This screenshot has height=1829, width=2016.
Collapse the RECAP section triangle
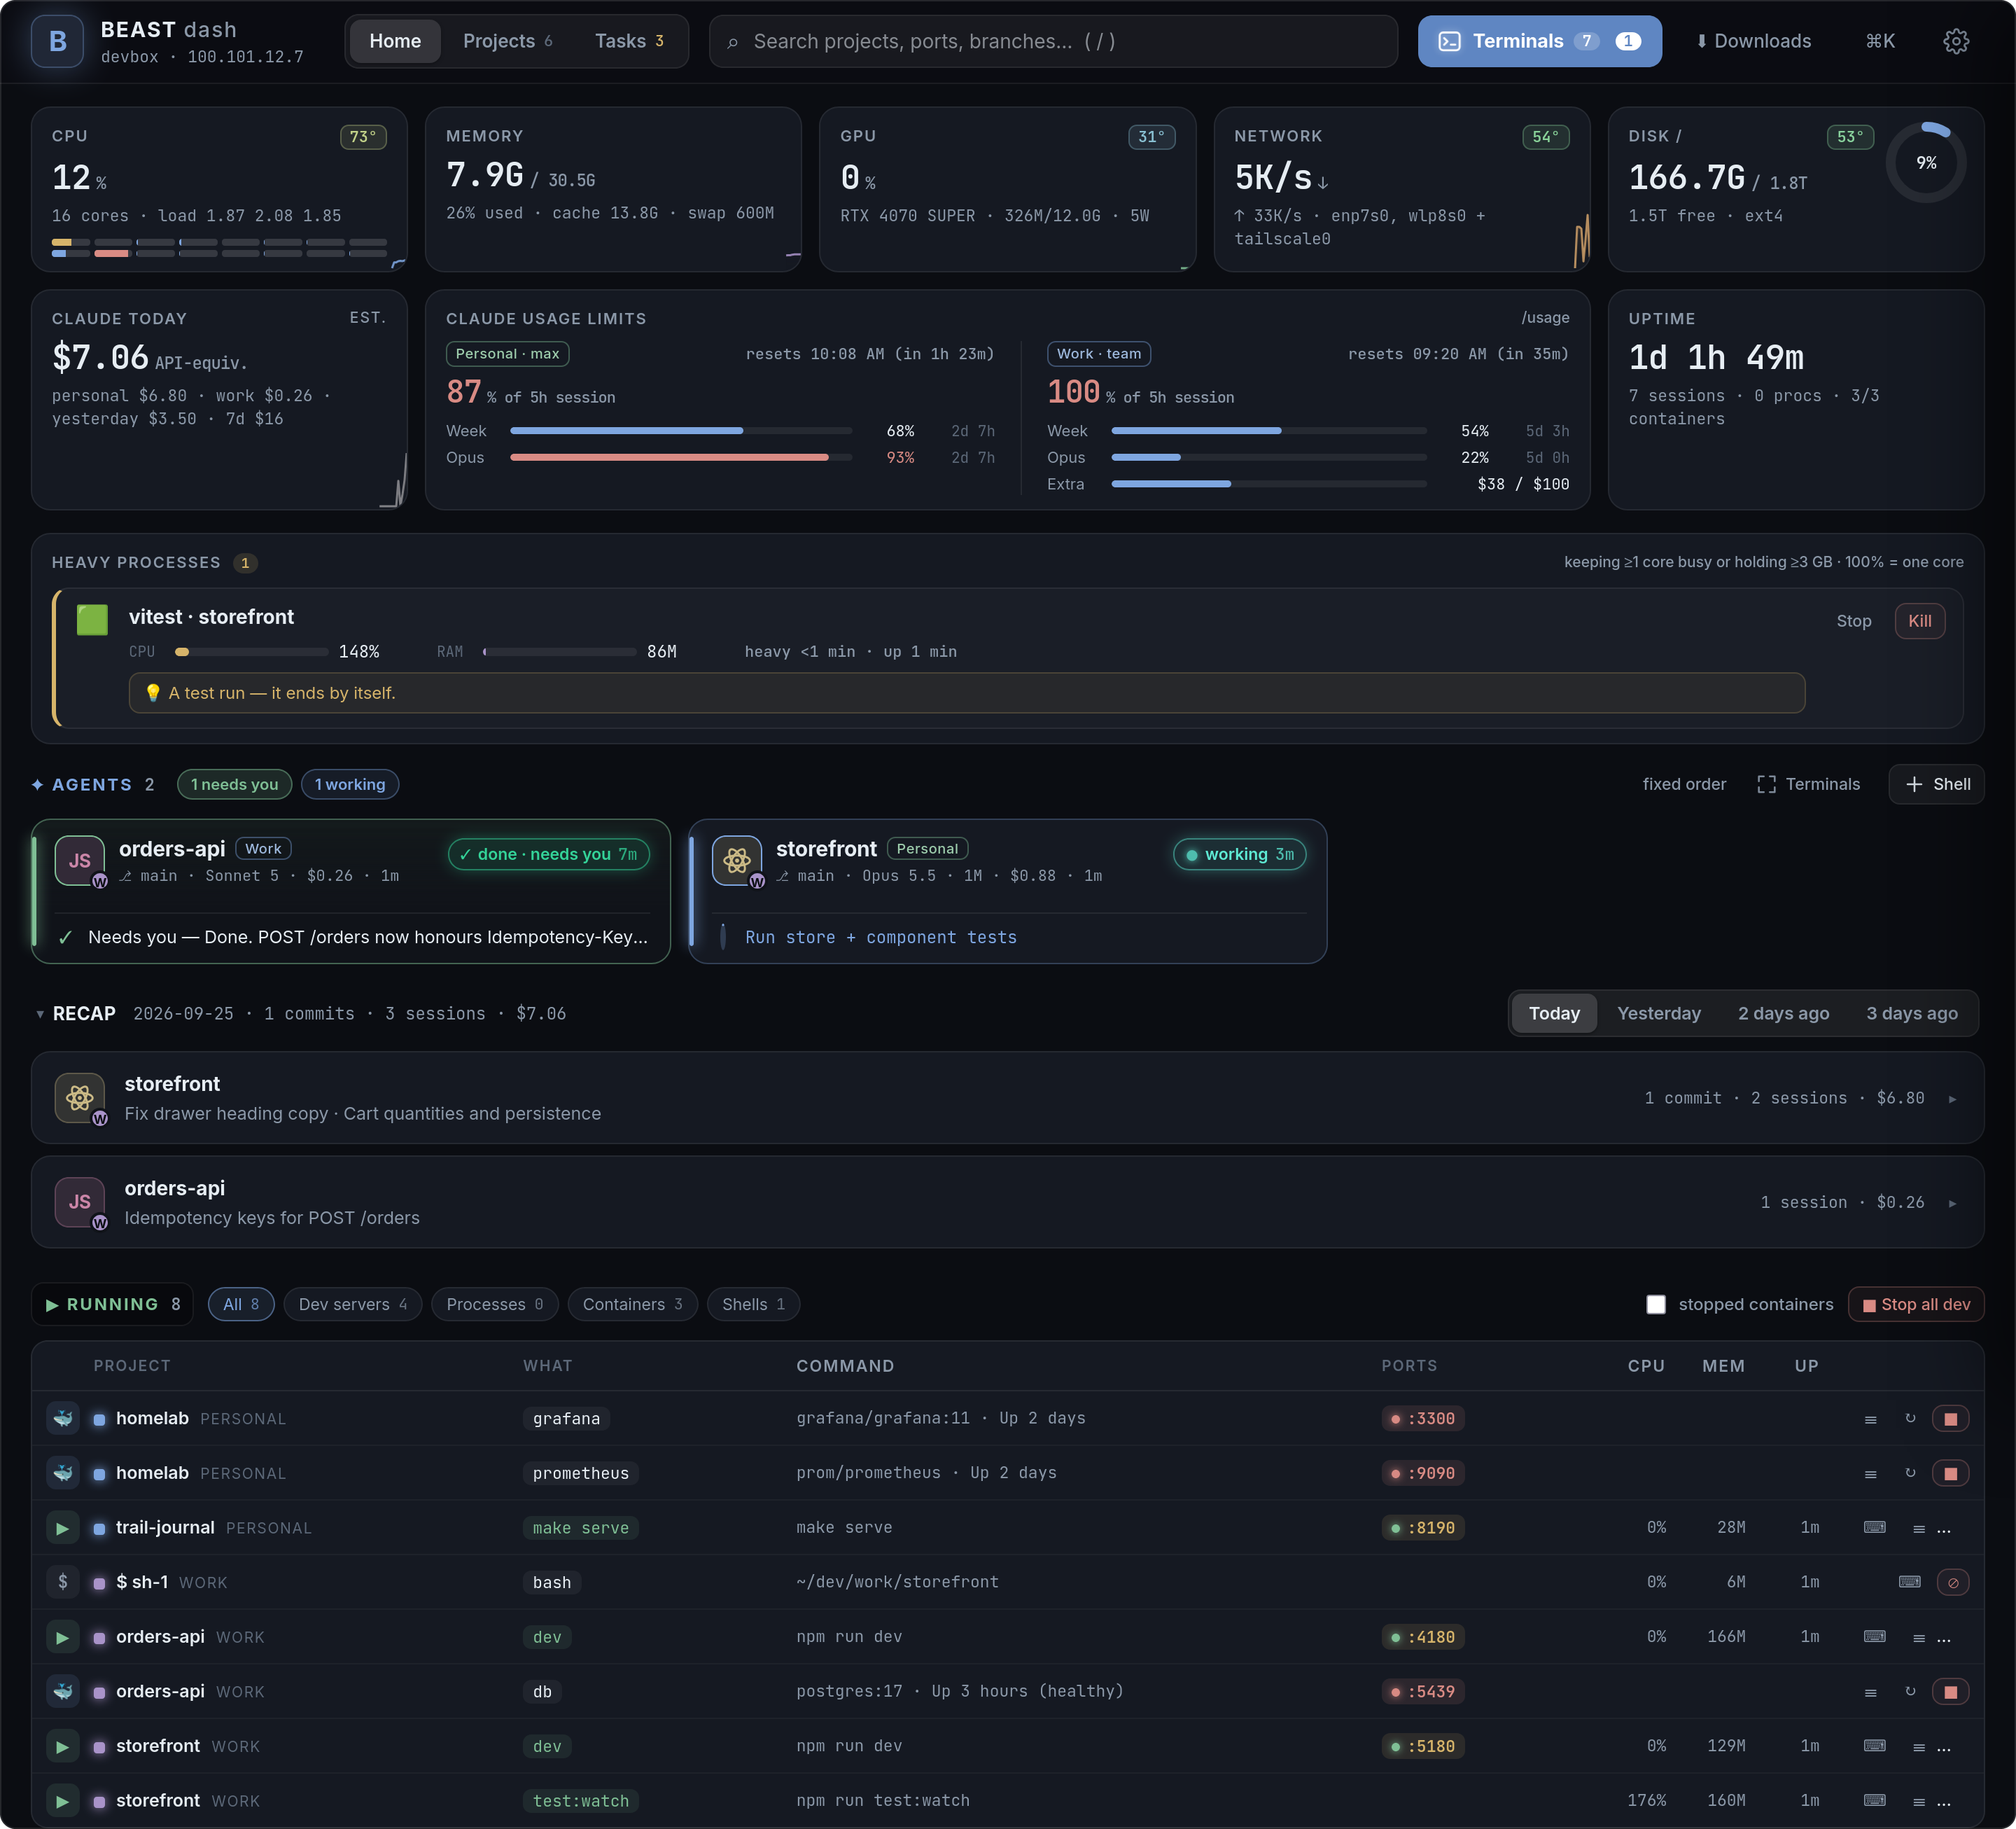click(x=40, y=1013)
